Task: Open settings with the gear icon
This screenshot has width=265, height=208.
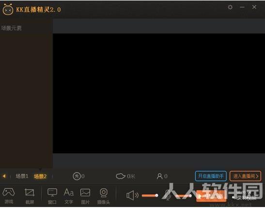Action: (x=230, y=7)
